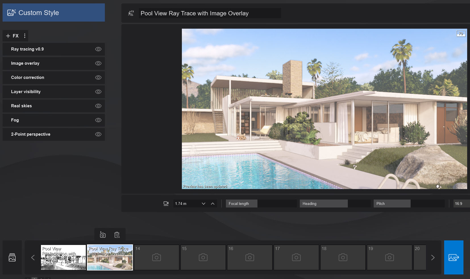Screen dimensions: 470x279
Task: Click the delete photo trash icon
Action: (x=117, y=235)
